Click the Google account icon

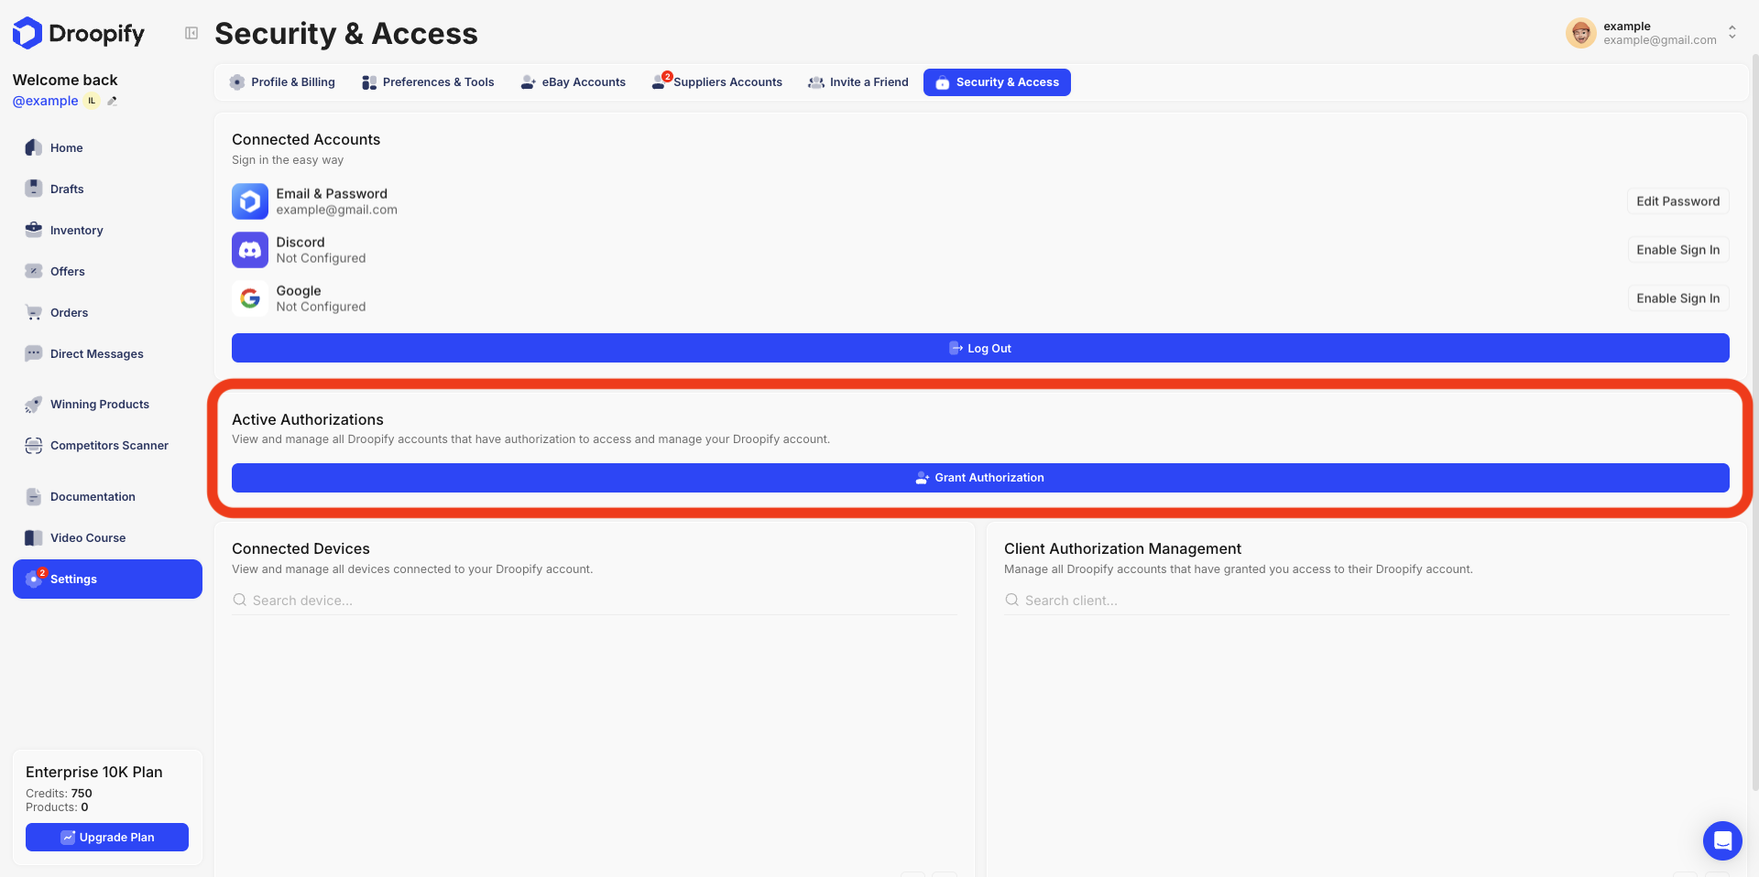coord(249,298)
